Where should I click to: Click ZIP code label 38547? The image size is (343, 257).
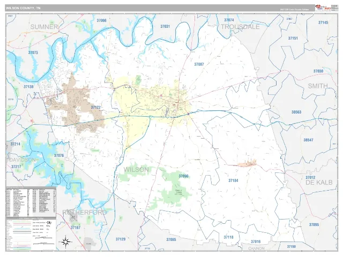tap(309, 140)
